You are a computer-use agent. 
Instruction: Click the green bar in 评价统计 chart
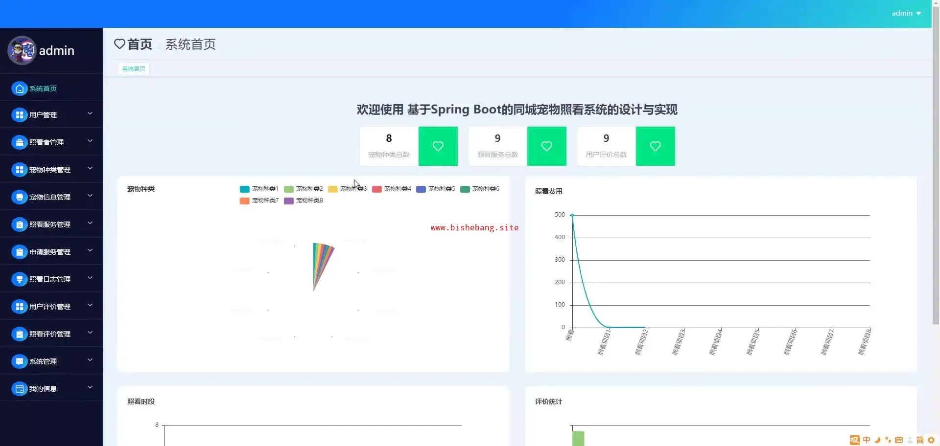[578, 438]
